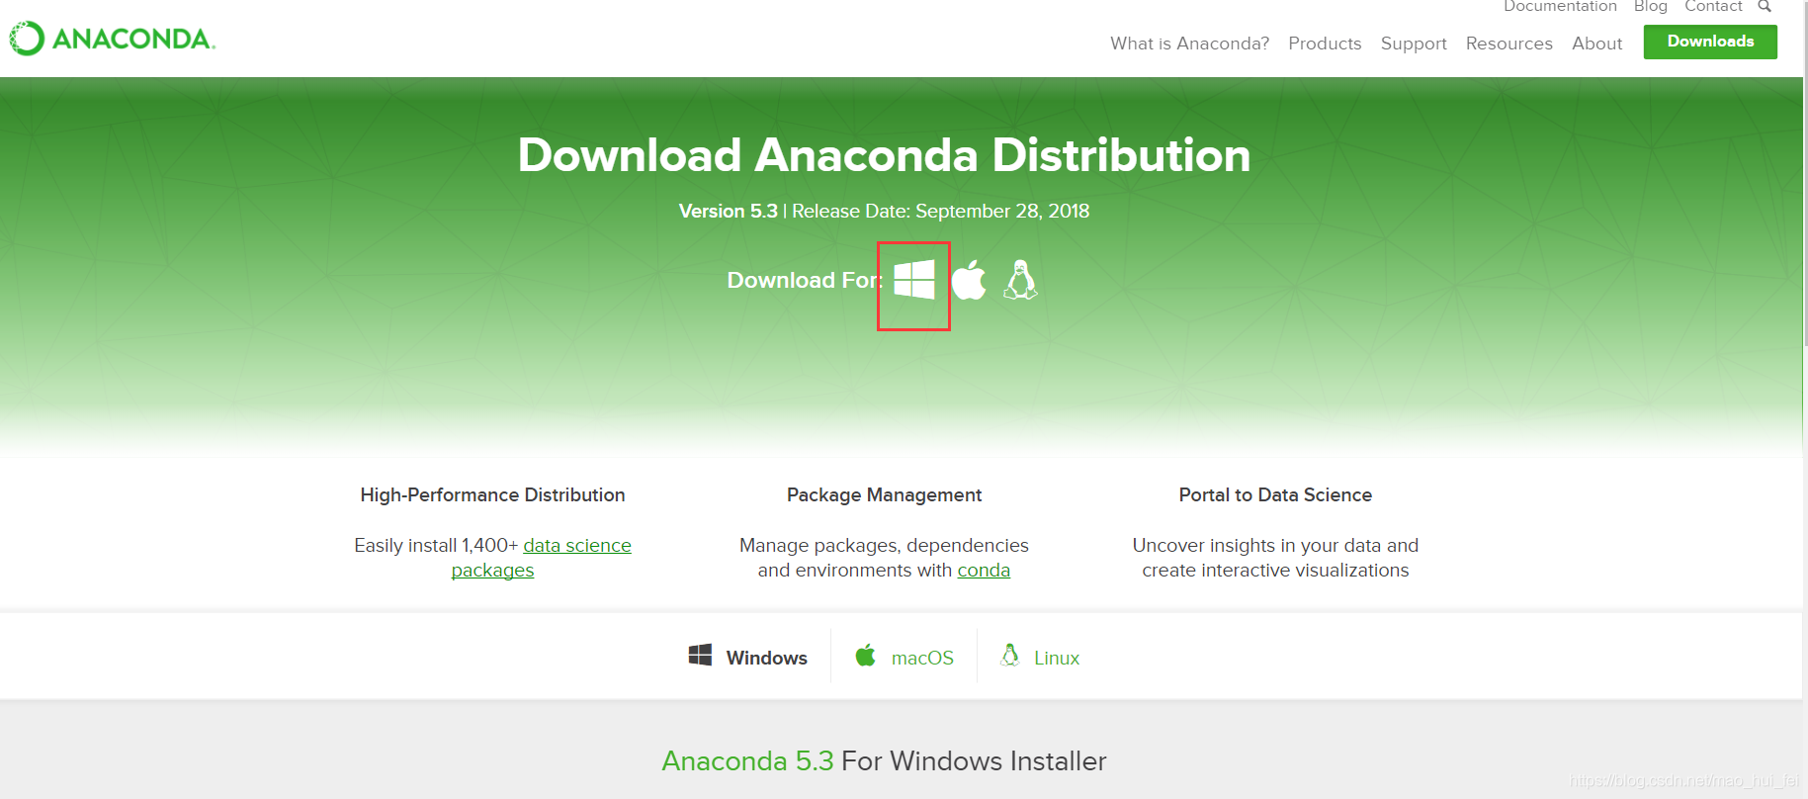Click the Apple icon beside Download For
1808x799 pixels.
click(969, 280)
